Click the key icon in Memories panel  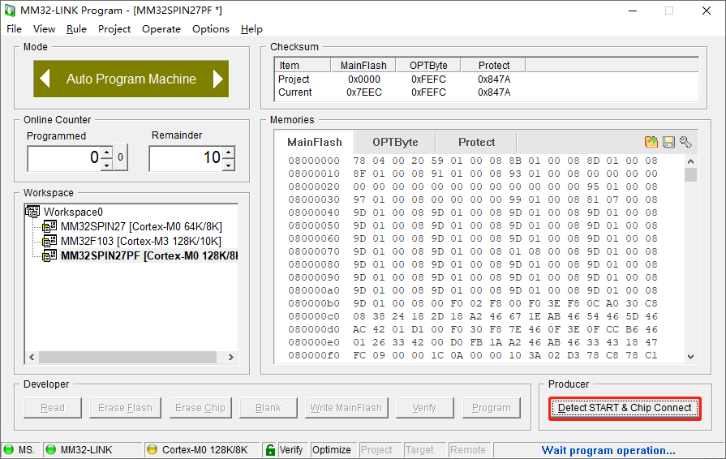click(685, 142)
